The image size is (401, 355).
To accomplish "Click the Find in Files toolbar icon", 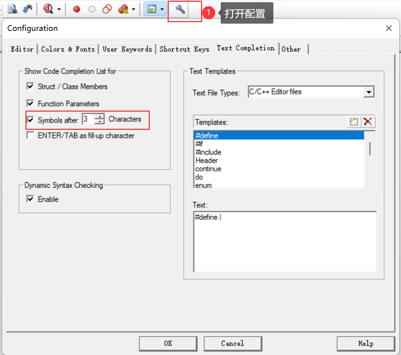I will pos(12,9).
